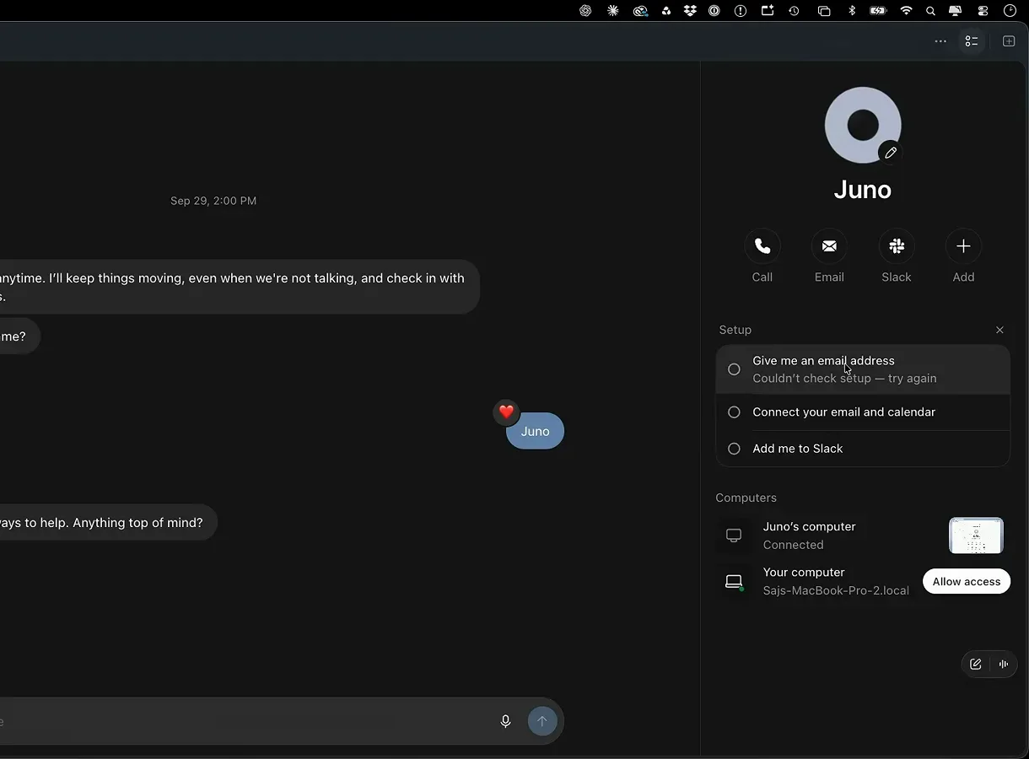The image size is (1029, 759).
Task: Click the Your computer laptop icon
Action: pos(734,581)
